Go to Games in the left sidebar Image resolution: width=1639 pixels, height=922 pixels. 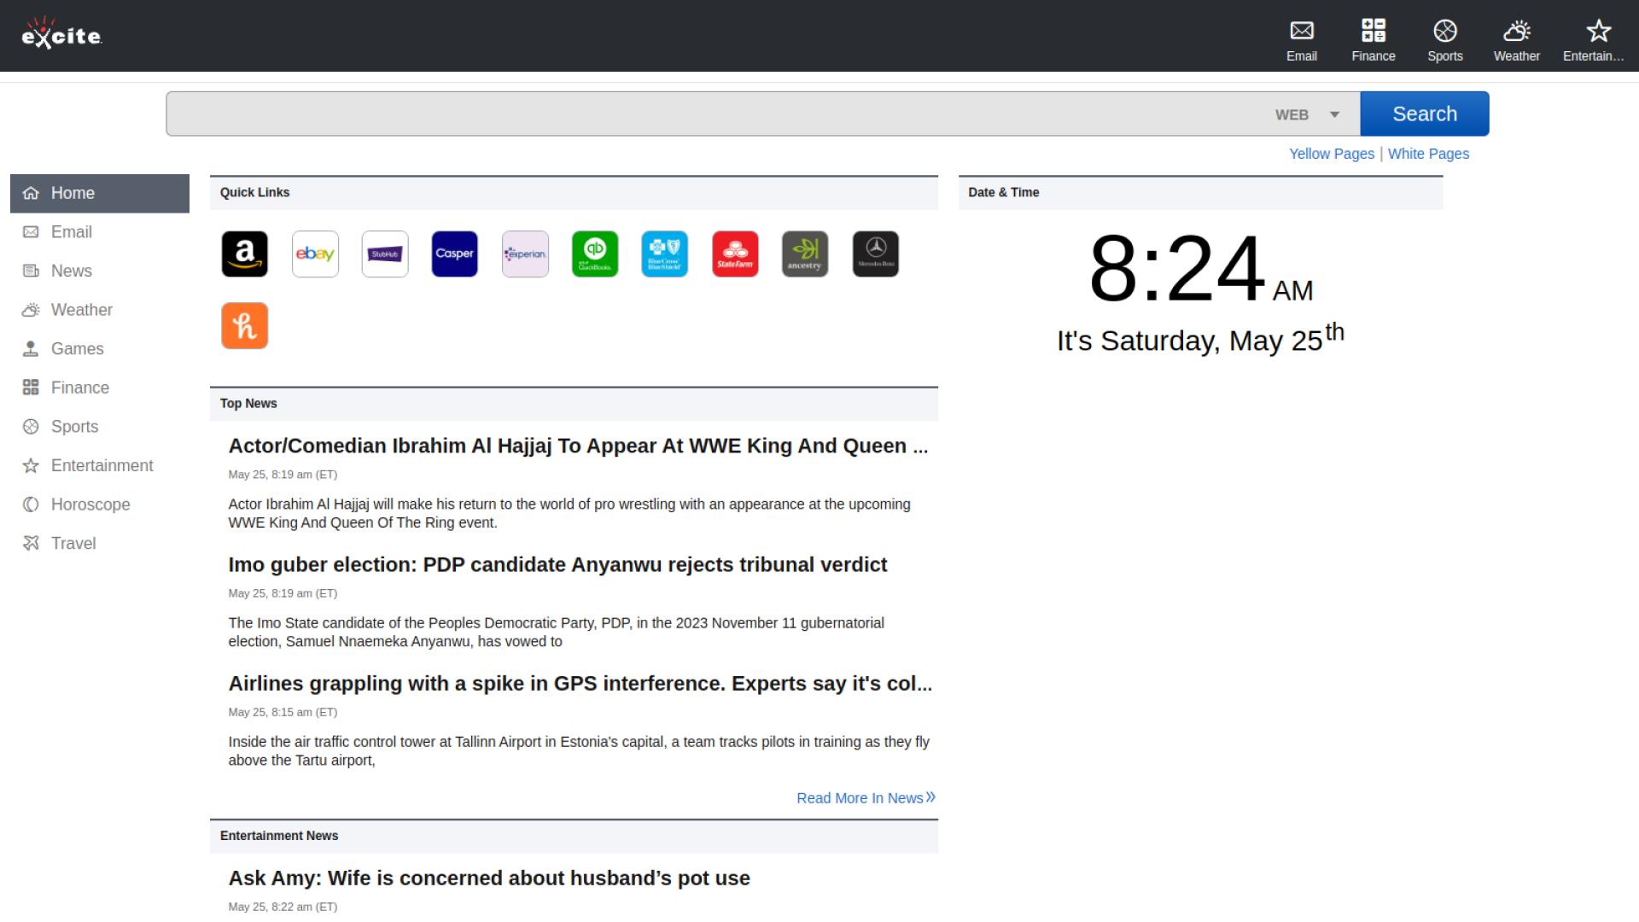pyautogui.click(x=77, y=348)
